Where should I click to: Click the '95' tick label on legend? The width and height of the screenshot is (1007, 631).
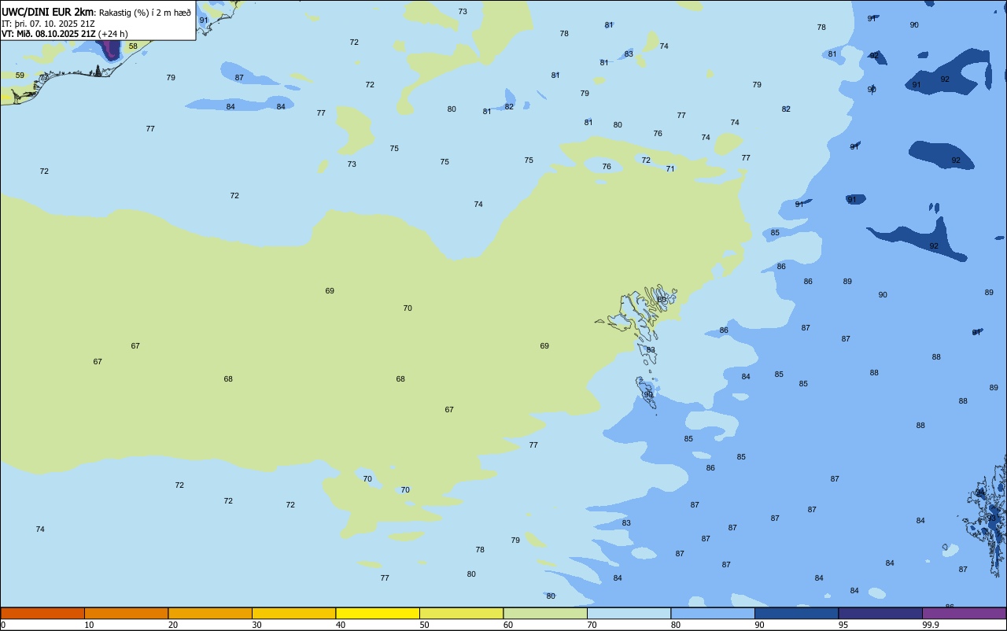point(843,625)
